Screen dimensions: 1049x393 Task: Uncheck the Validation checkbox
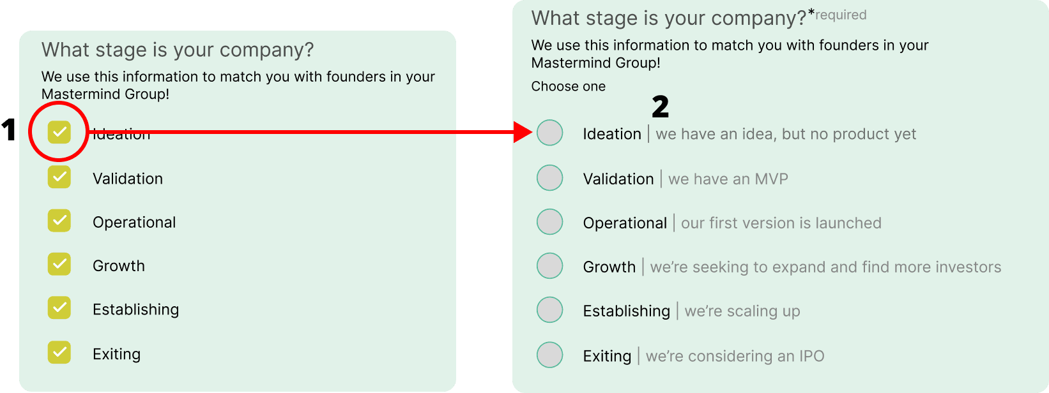pyautogui.click(x=59, y=177)
